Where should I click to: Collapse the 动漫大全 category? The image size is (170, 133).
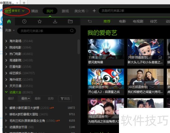click(6, 92)
